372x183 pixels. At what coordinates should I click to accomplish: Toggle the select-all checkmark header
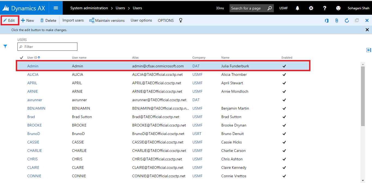[x=22, y=58]
